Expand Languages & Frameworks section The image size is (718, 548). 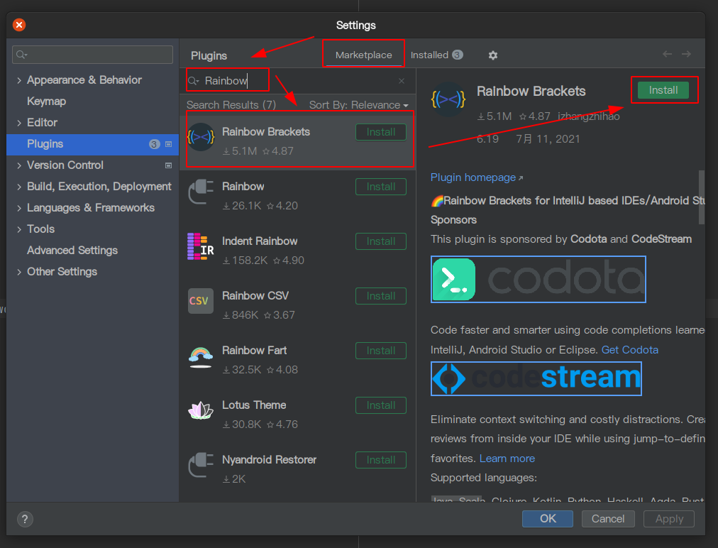point(18,208)
